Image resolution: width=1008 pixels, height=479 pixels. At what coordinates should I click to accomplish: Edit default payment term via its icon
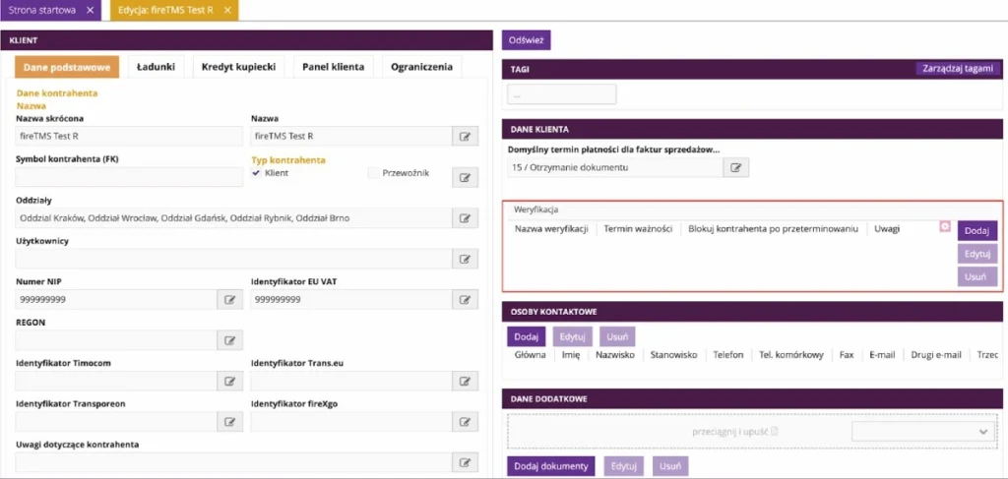click(736, 167)
